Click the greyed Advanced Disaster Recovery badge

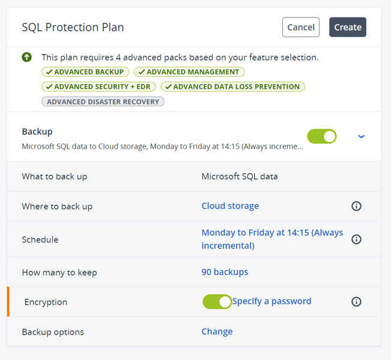click(x=103, y=101)
